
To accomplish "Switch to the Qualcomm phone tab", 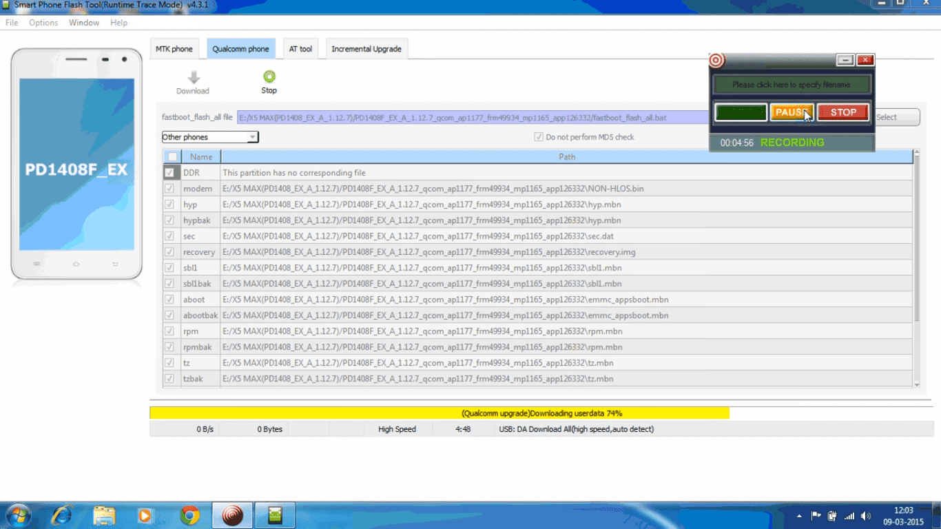I will [241, 49].
